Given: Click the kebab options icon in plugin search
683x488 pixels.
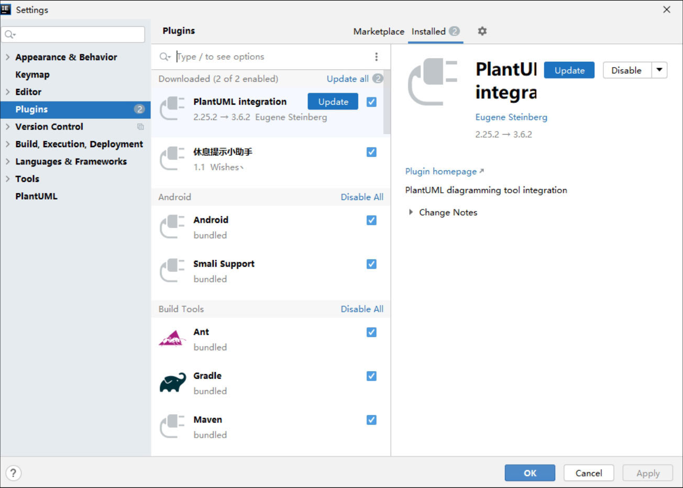Looking at the screenshot, I should pos(376,57).
